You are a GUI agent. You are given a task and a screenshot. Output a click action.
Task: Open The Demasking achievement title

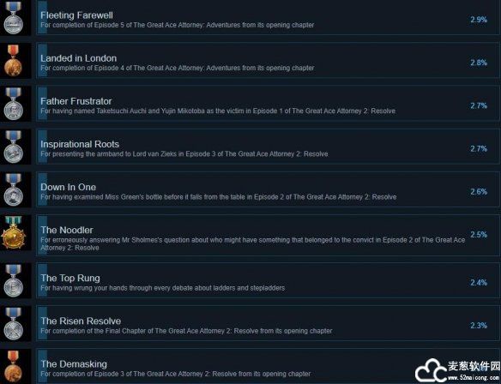pos(74,364)
